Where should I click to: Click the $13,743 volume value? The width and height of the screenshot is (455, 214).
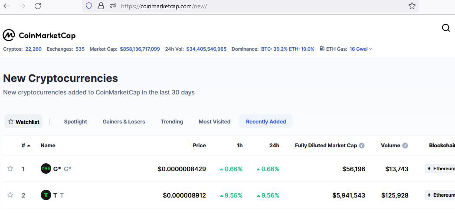(397, 169)
